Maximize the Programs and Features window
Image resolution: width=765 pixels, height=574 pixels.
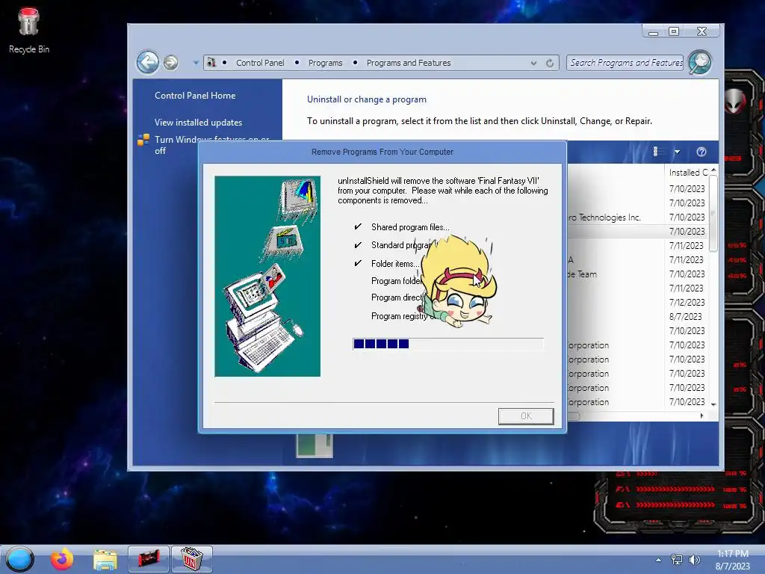tap(674, 31)
